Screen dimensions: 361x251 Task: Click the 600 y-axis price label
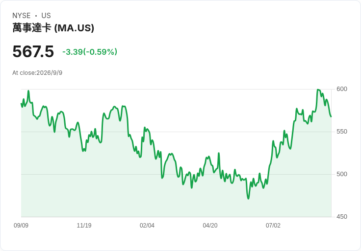click(342, 89)
